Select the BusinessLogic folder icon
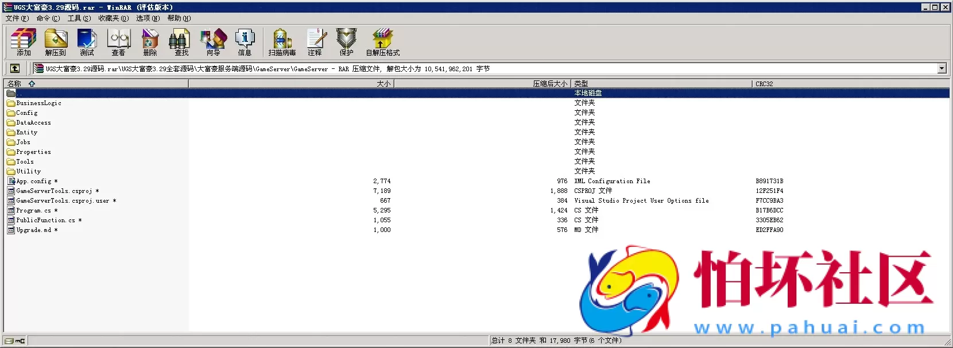Image resolution: width=953 pixels, height=348 pixels. point(11,103)
